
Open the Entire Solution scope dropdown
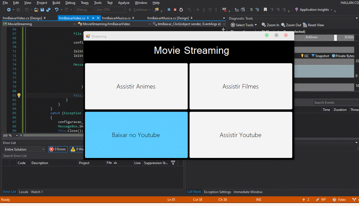click(24, 149)
